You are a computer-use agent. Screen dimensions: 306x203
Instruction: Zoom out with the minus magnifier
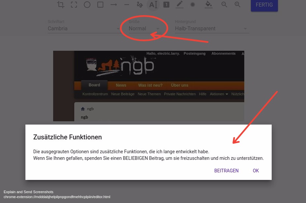(x=224, y=5)
